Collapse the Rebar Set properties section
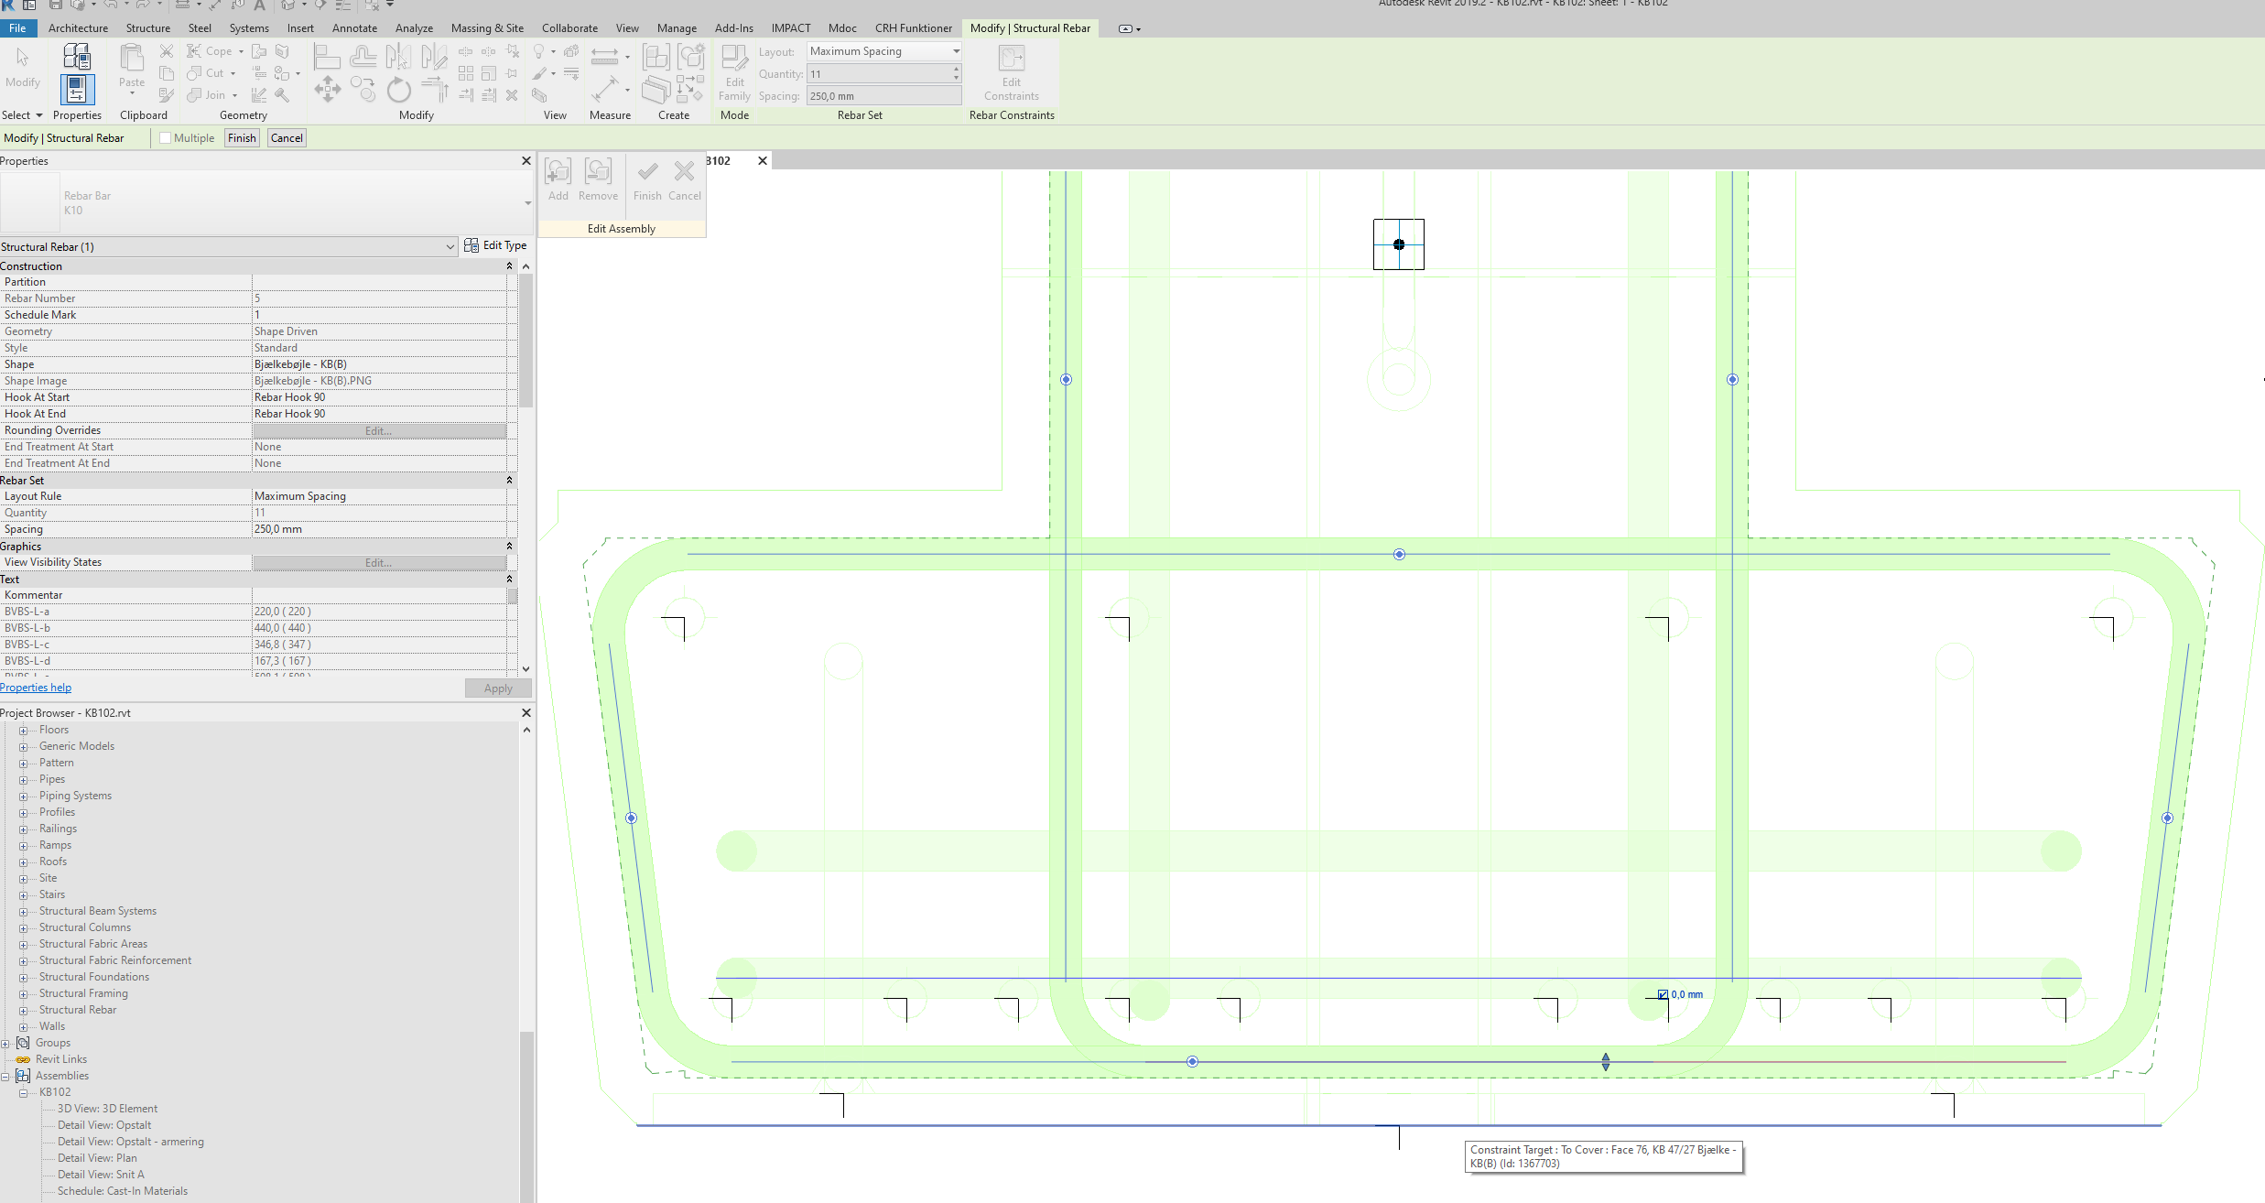 [510, 481]
